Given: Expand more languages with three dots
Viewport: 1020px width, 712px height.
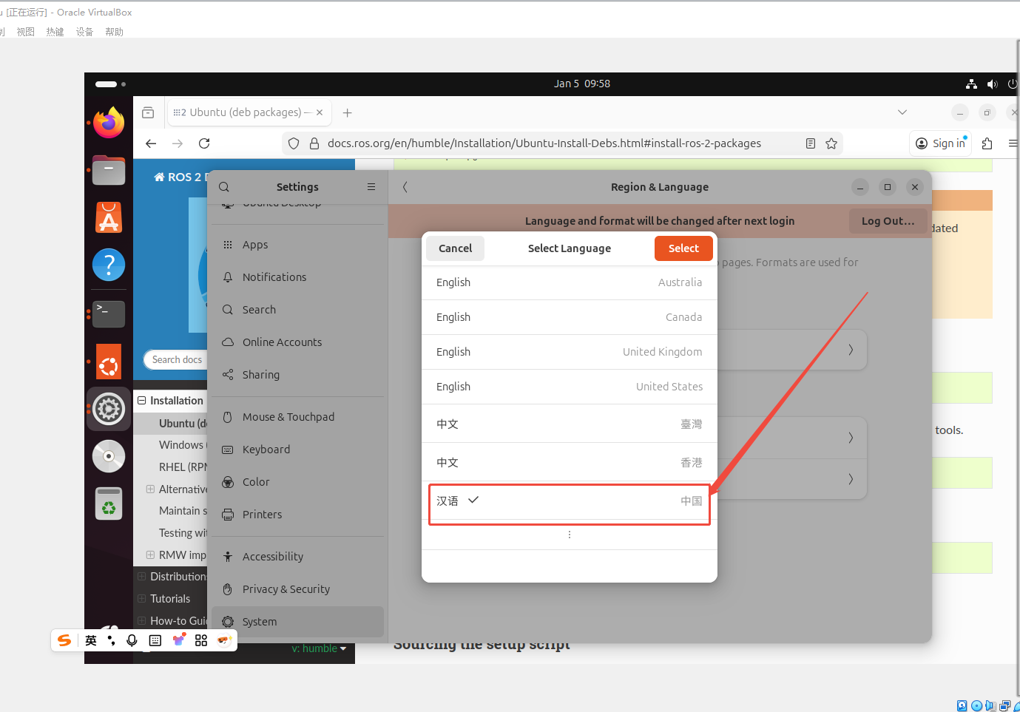Looking at the screenshot, I should [x=569, y=535].
